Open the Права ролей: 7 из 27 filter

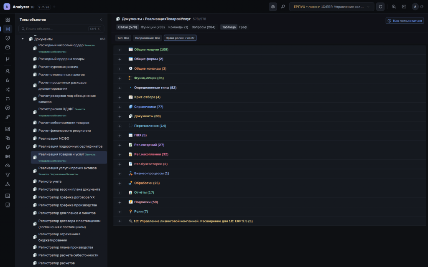tap(180, 38)
